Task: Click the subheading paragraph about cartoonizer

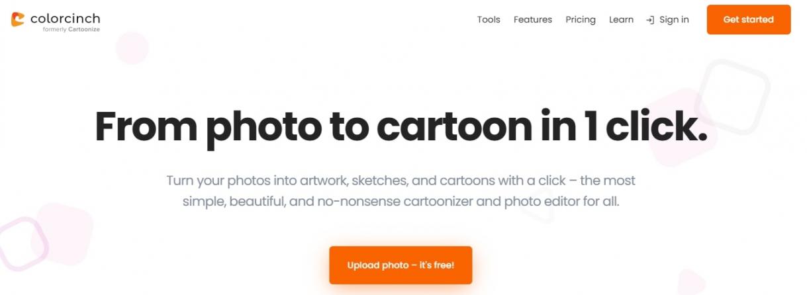Action: pos(401,191)
